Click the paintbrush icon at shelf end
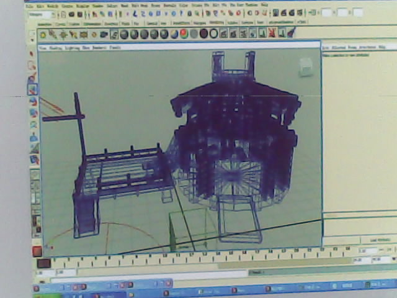The height and width of the screenshot is (298, 397). point(292,32)
